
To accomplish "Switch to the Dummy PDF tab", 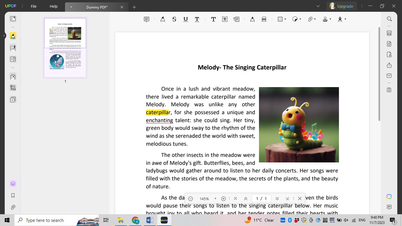I will (x=97, y=7).
